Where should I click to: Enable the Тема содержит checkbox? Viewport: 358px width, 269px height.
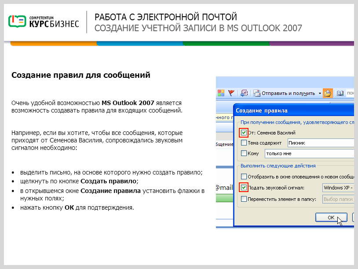244,143
